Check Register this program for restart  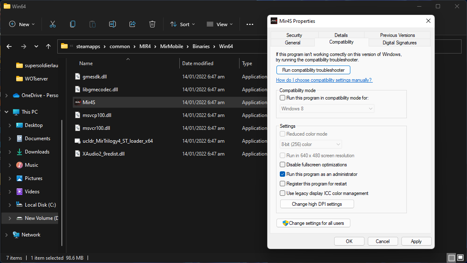click(282, 184)
